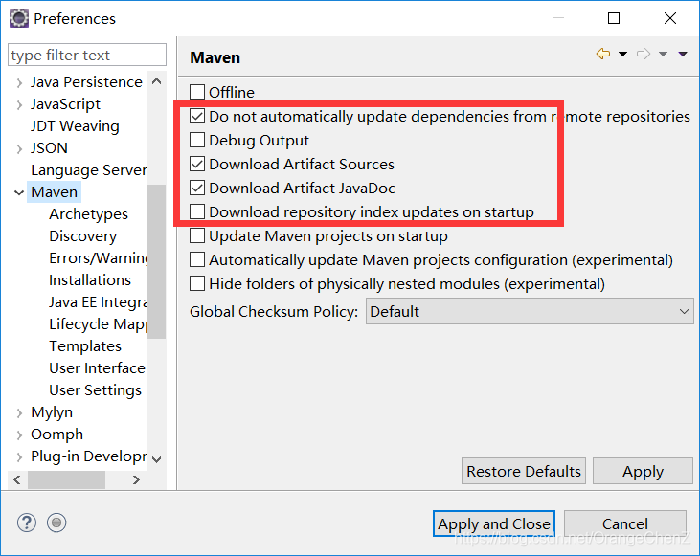This screenshot has height=556, width=700.
Task: Open Installations under Maven
Action: click(90, 280)
